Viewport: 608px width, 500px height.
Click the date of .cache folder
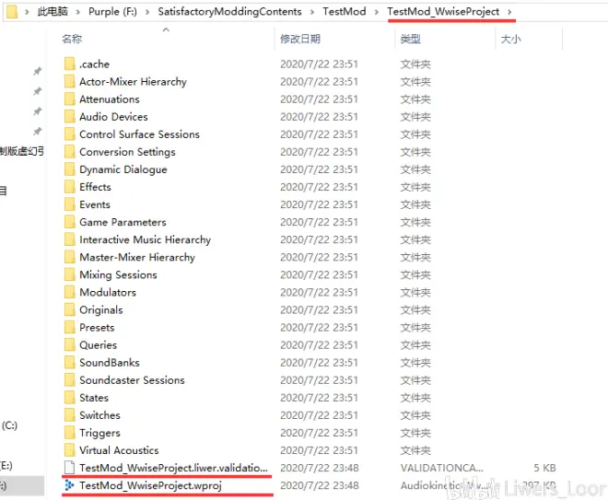point(319,64)
